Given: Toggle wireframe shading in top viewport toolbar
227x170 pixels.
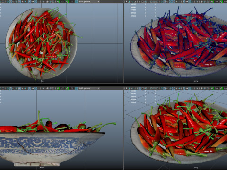Looking at the screenshot, I should [x=8, y=2].
